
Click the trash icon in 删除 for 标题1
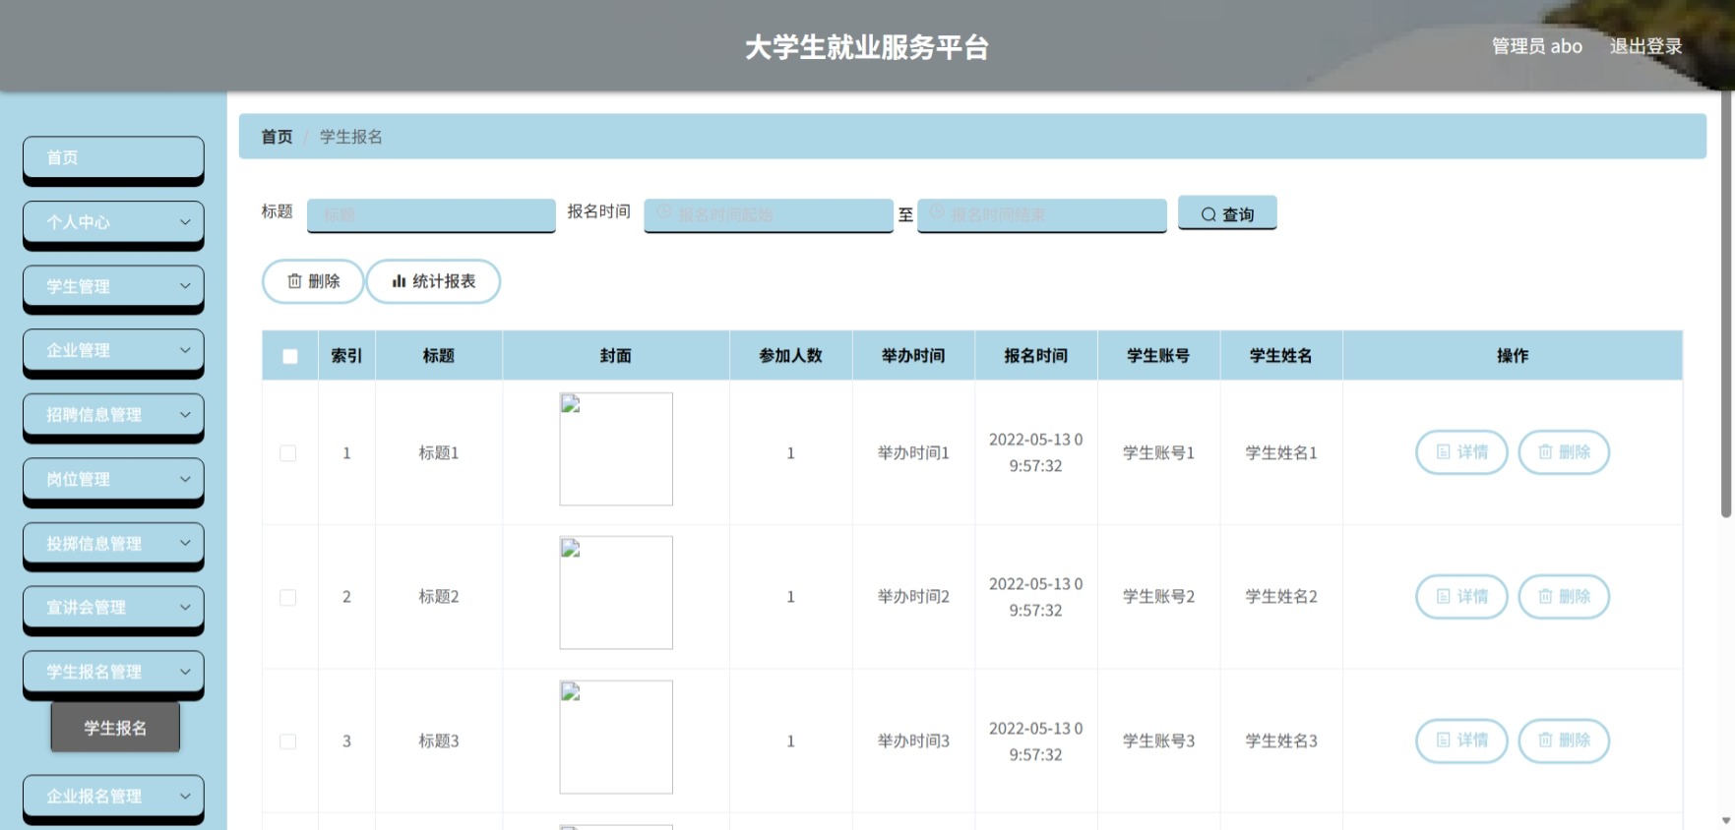click(1546, 452)
